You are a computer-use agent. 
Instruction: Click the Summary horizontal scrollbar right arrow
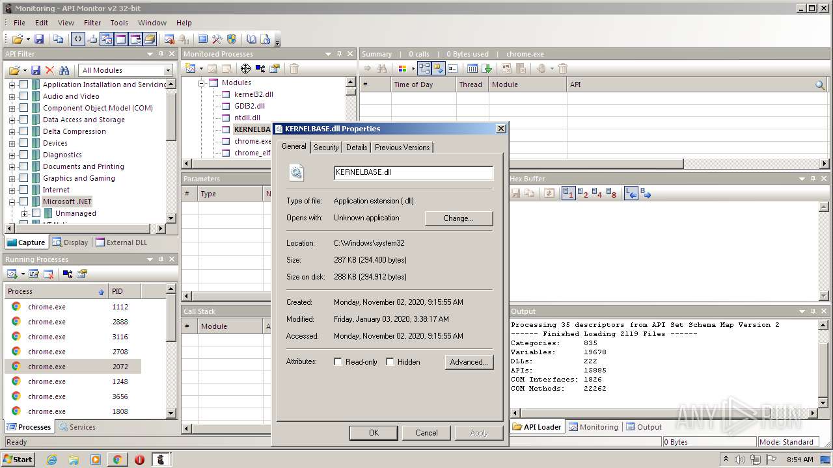pyautogui.click(x=825, y=164)
